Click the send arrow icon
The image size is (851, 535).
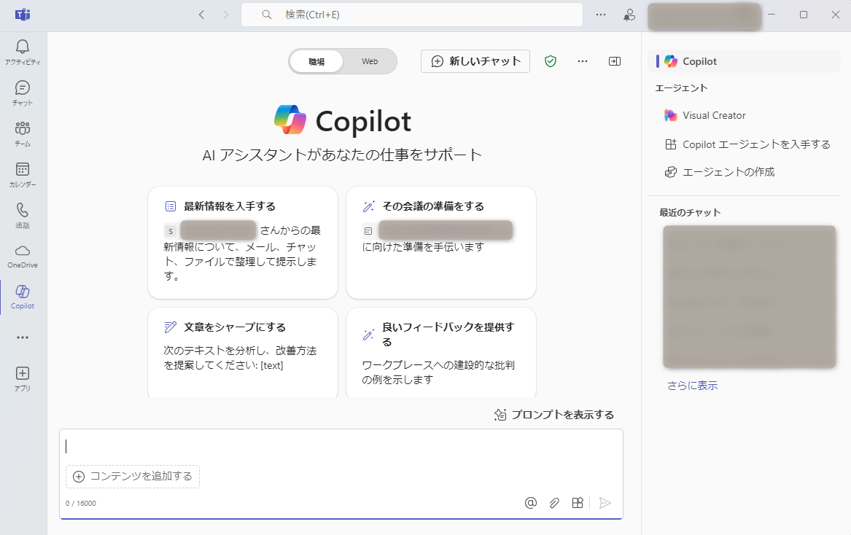(605, 503)
